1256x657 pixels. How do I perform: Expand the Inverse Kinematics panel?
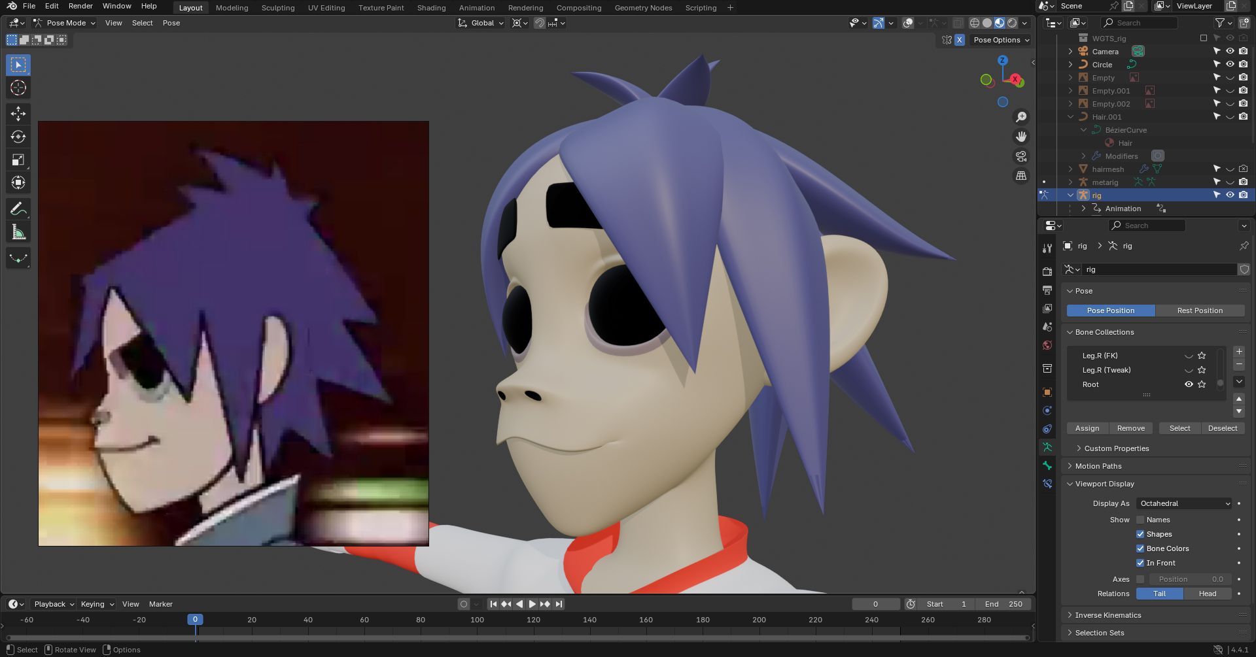[x=1108, y=615]
